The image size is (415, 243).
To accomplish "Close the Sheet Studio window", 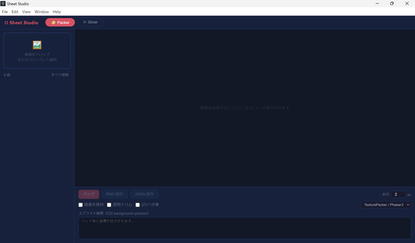I will click(x=407, y=3).
